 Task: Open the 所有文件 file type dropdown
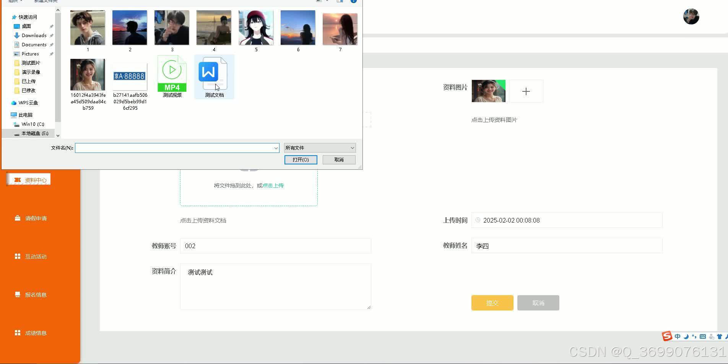pos(320,148)
